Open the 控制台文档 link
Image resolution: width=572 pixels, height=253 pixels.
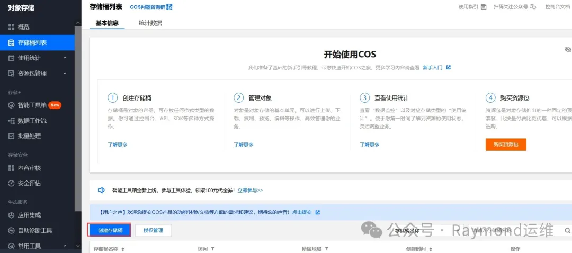[558, 6]
